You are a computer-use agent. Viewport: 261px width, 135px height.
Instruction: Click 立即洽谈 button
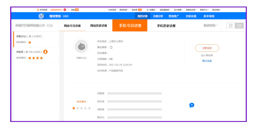207,48
